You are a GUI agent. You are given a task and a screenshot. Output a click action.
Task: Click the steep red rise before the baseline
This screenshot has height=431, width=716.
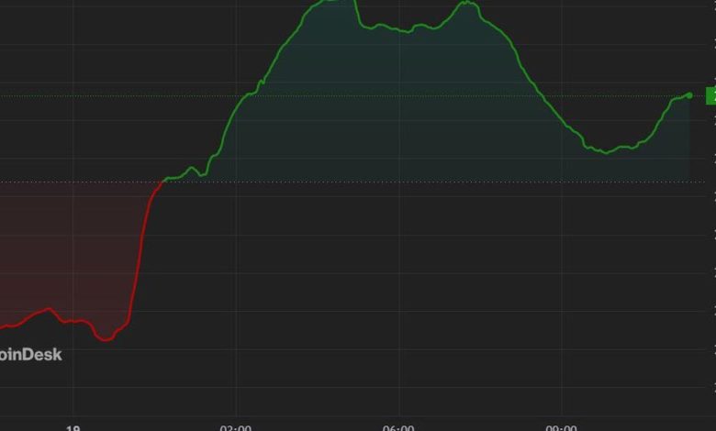(x=140, y=248)
